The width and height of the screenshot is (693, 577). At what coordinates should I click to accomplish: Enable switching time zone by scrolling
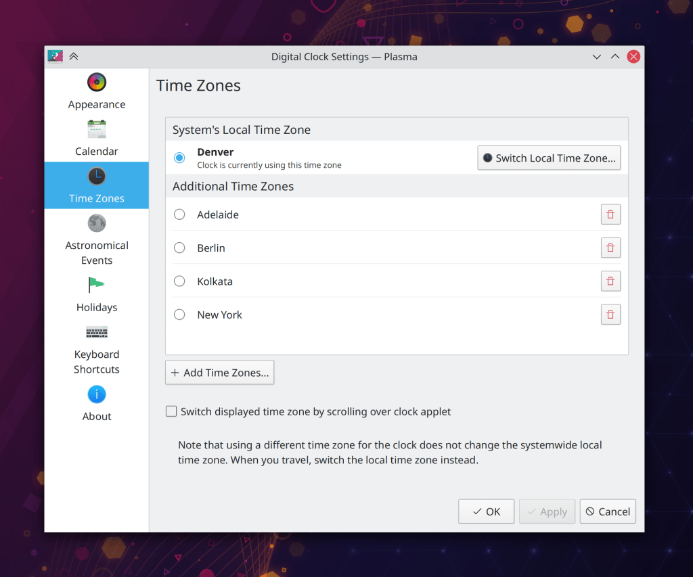172,411
